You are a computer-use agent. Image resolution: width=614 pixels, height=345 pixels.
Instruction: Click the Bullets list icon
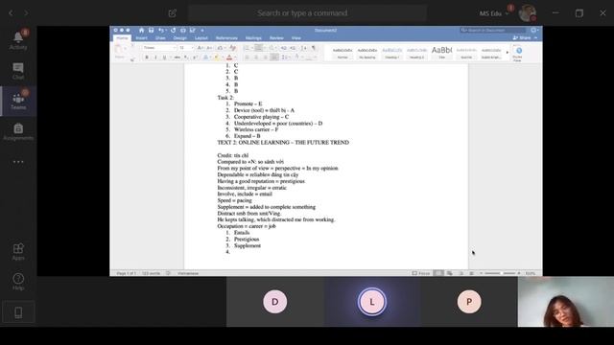[247, 48]
